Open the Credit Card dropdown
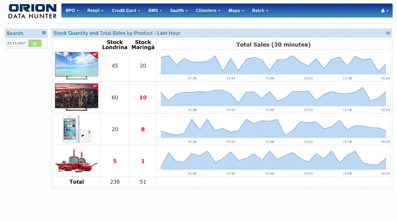Image resolution: width=397 pixels, height=221 pixels. pos(126,10)
